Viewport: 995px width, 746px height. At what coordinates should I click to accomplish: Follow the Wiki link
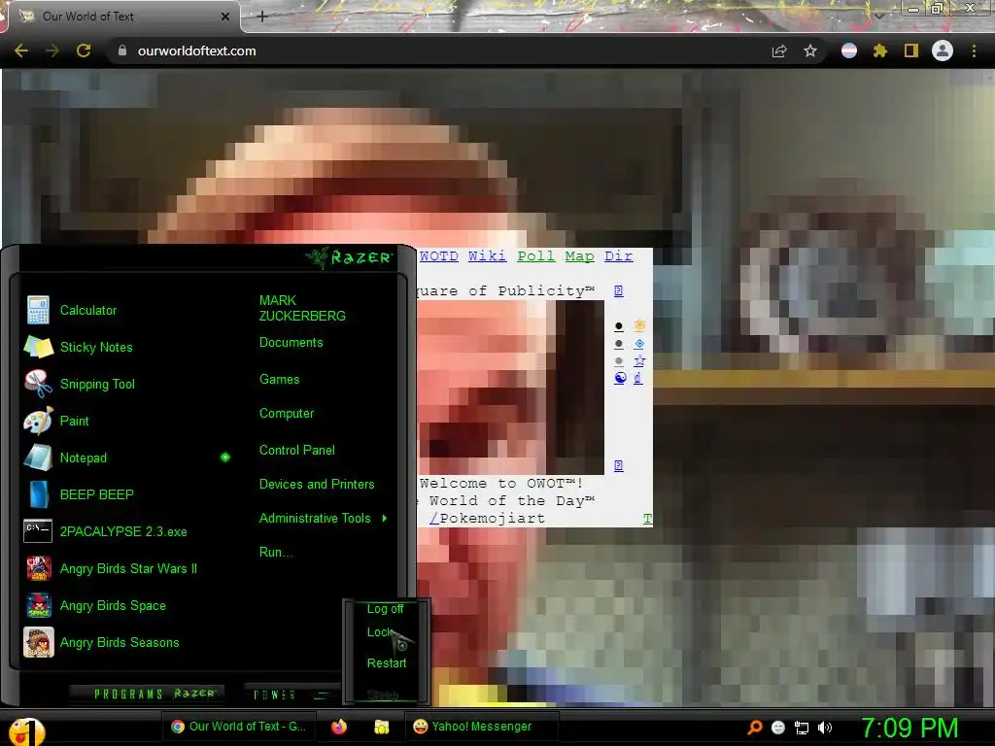pyautogui.click(x=488, y=256)
